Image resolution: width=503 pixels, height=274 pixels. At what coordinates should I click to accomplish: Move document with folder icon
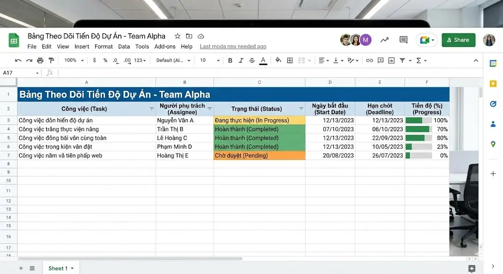tap(189, 36)
